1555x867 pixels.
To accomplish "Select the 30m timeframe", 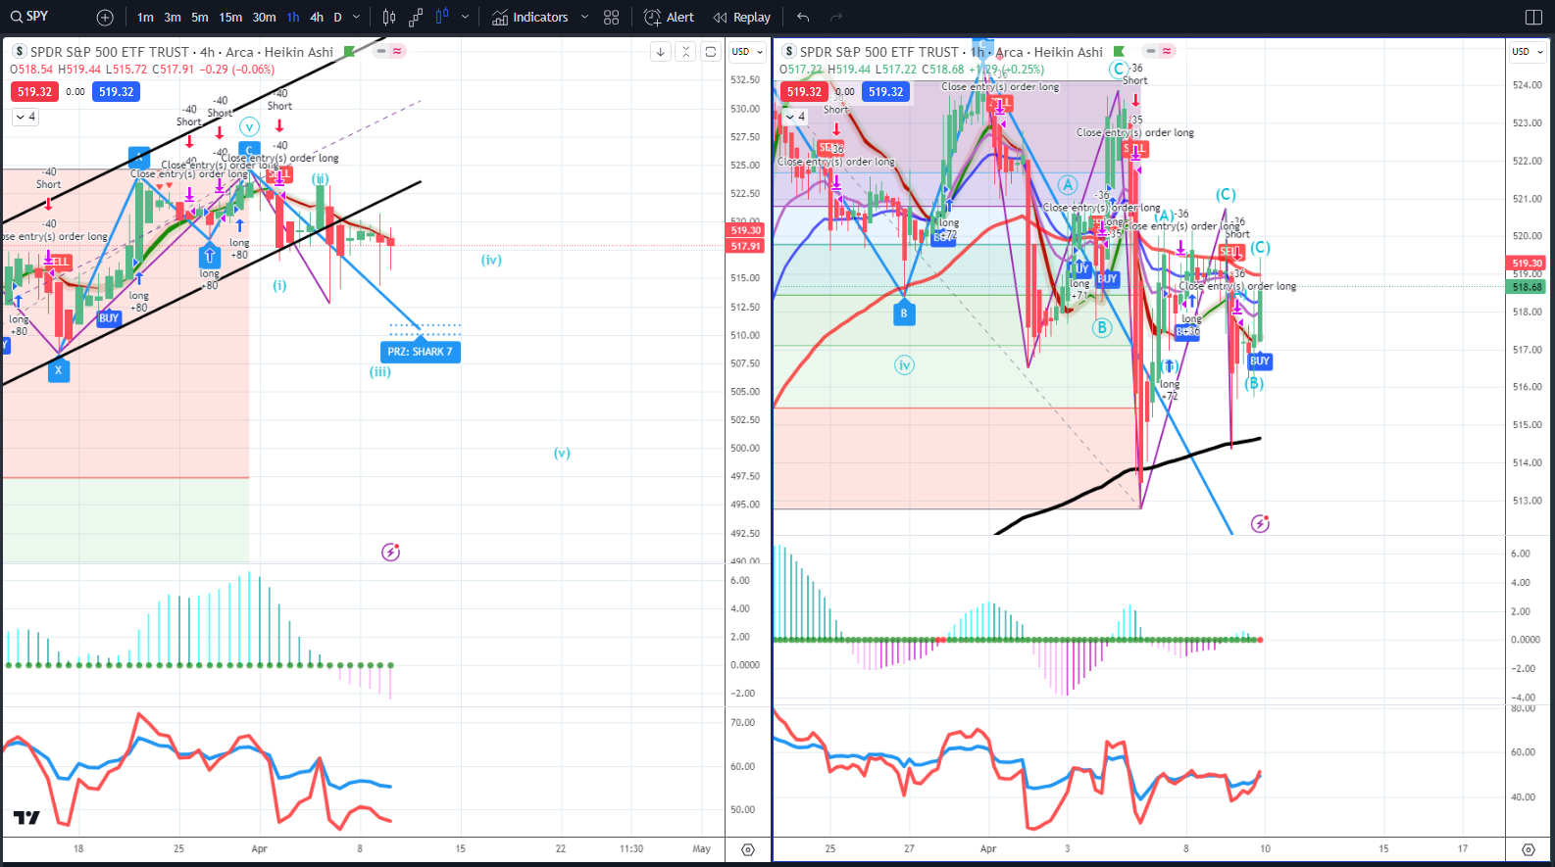I will point(265,18).
